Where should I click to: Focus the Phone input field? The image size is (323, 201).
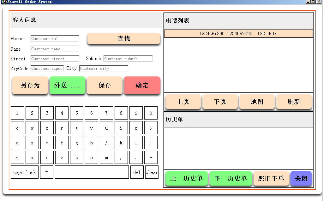coord(55,39)
